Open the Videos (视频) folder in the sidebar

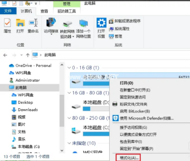pos(18,117)
